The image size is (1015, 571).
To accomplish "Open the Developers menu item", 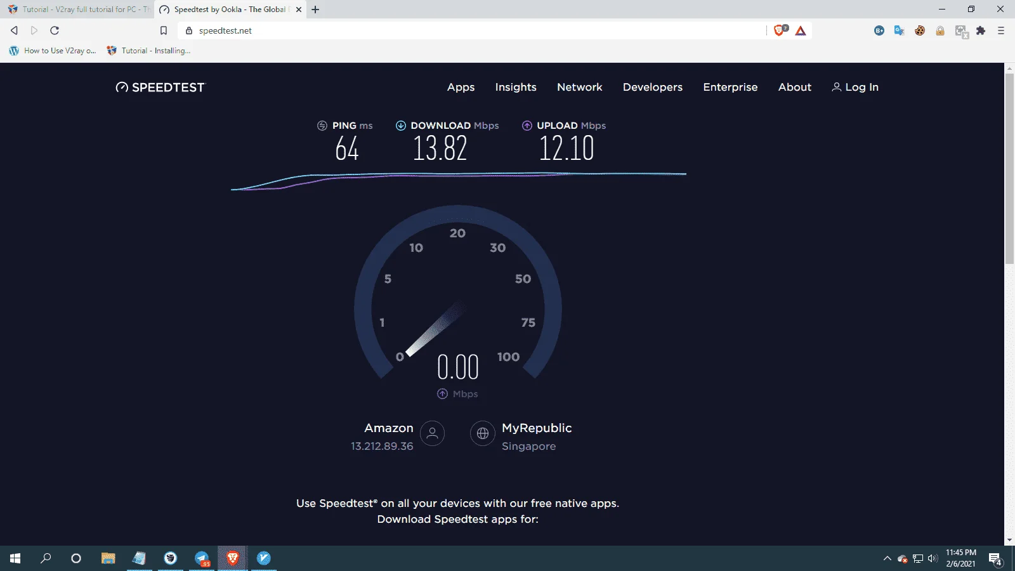I will click(653, 88).
